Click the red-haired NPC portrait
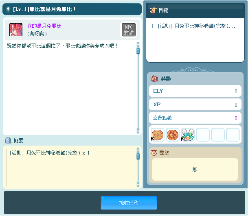 pos(16,29)
